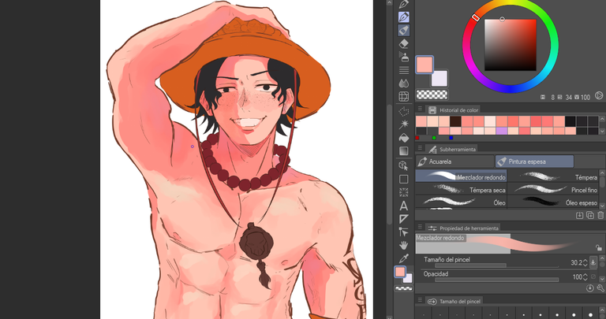
Task: Toggle the lock icon on brush preview
Action: [x=599, y=247]
